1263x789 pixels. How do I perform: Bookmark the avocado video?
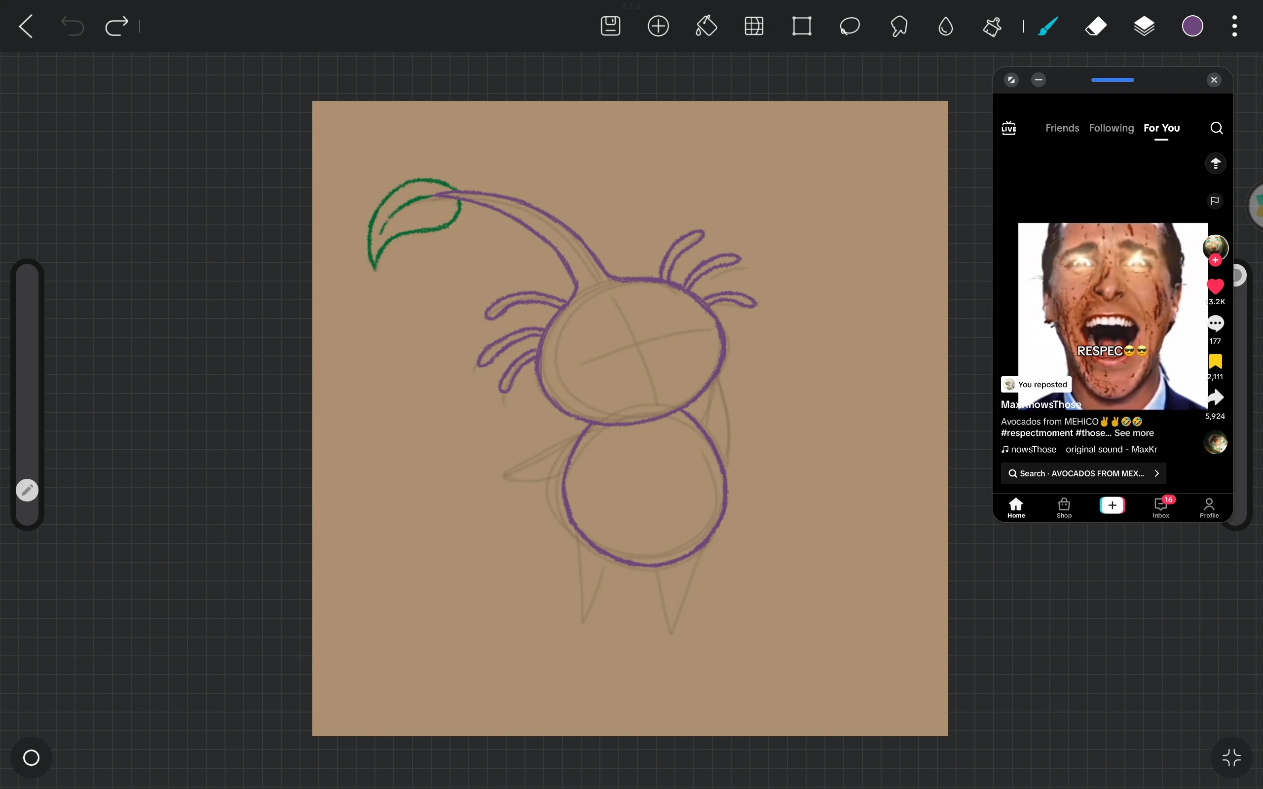pos(1215,360)
